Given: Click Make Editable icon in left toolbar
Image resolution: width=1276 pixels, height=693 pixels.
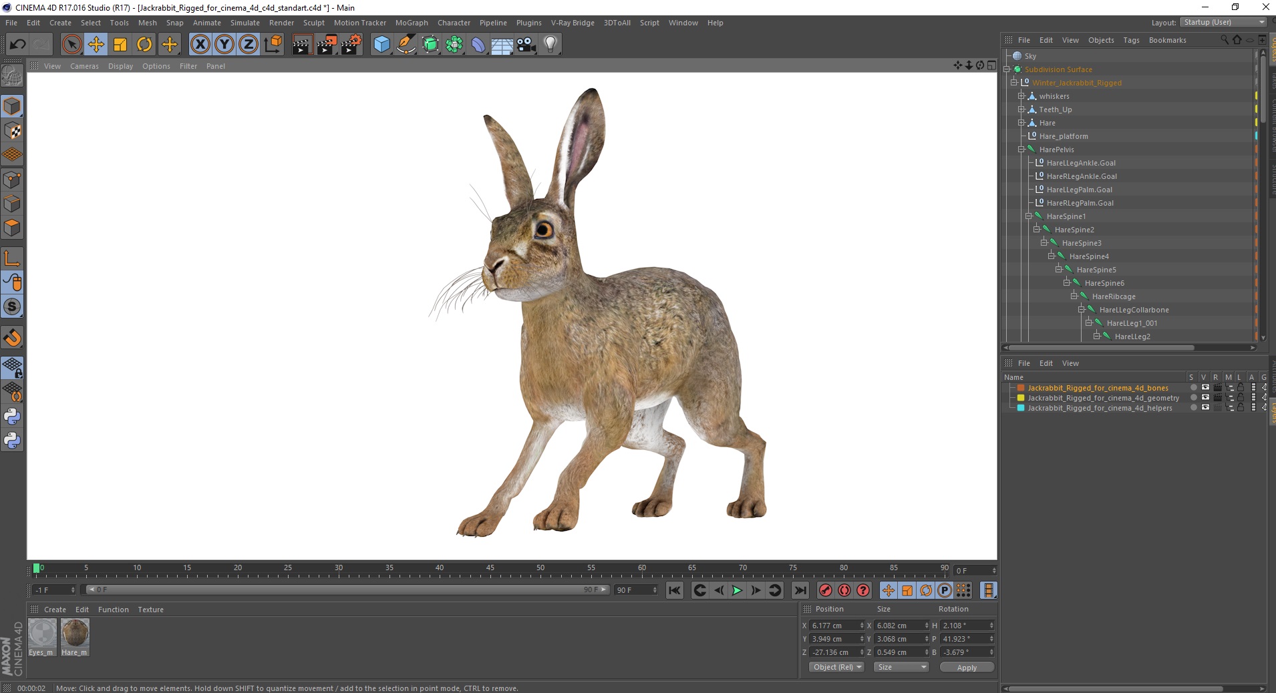Looking at the screenshot, I should point(12,75).
